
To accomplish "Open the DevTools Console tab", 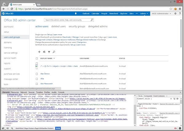I will click(x=61, y=92).
